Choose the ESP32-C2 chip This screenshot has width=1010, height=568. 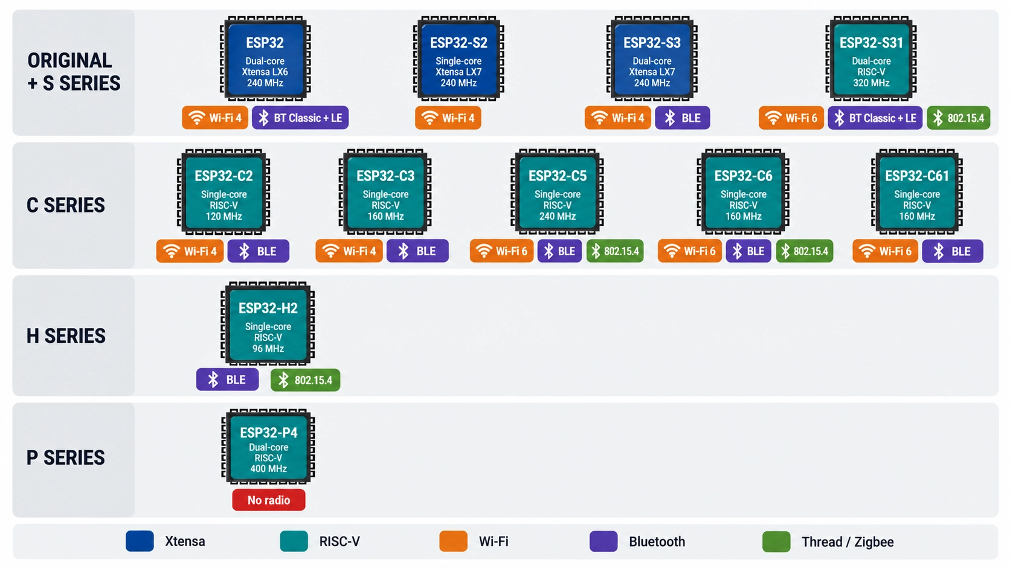224,192
